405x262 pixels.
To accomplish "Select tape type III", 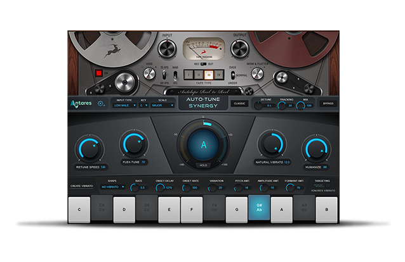I will point(208,74).
